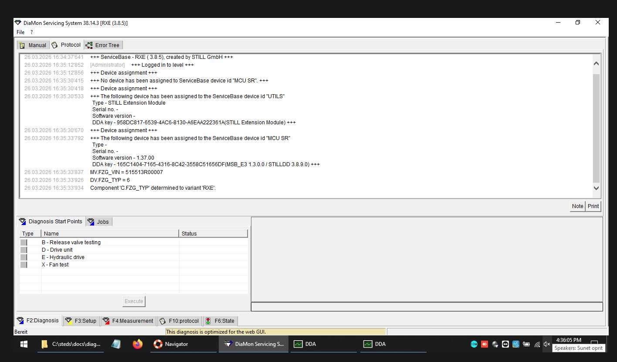The height and width of the screenshot is (362, 617).
Task: Select the Protocol tab at top
Action: coord(66,45)
